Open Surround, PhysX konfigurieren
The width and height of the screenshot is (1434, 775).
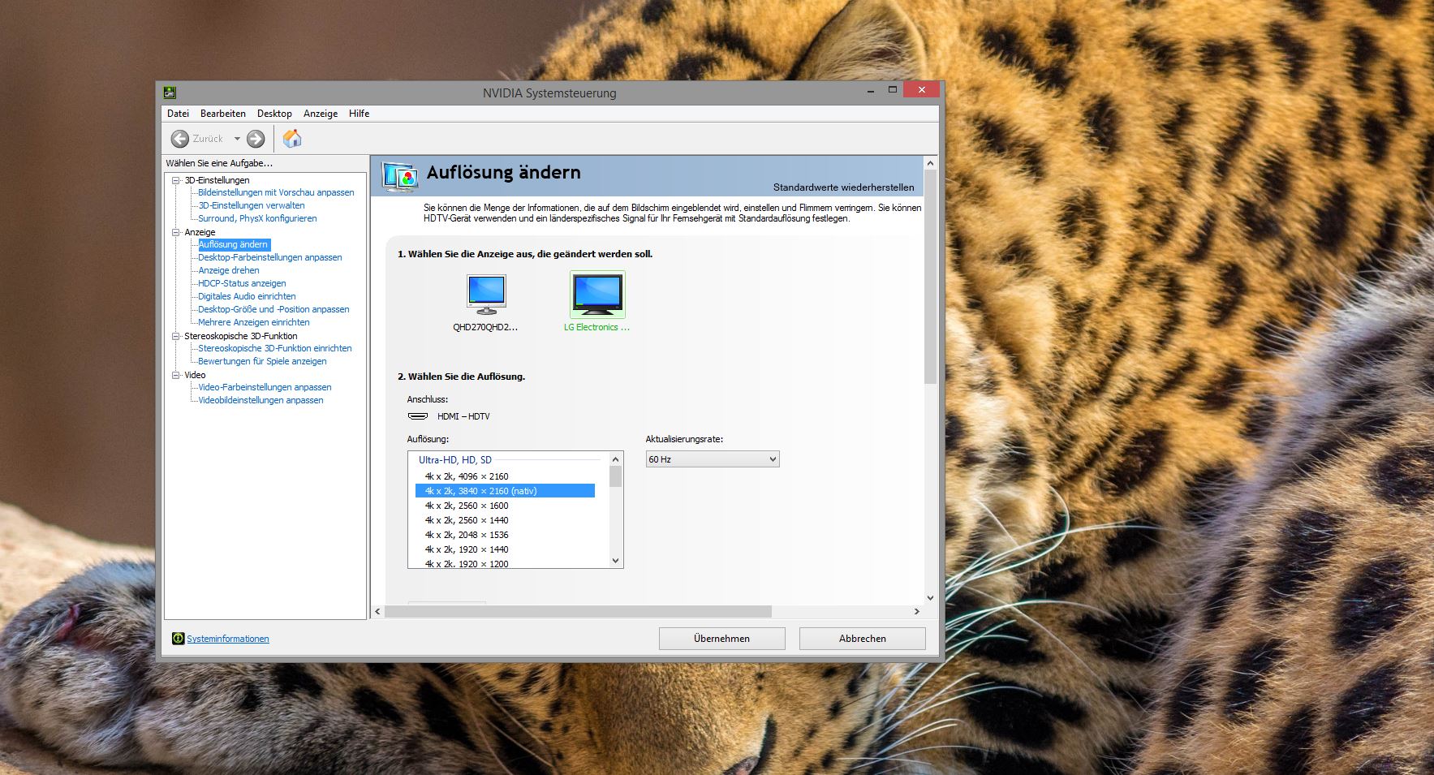point(257,218)
